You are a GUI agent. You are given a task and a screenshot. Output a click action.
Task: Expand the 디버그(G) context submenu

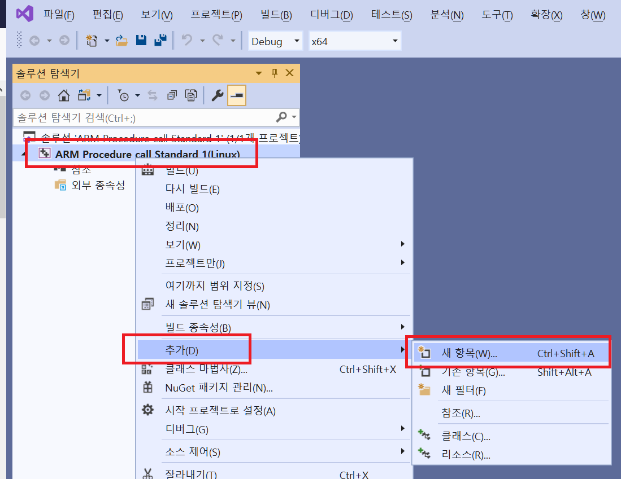tap(273, 429)
